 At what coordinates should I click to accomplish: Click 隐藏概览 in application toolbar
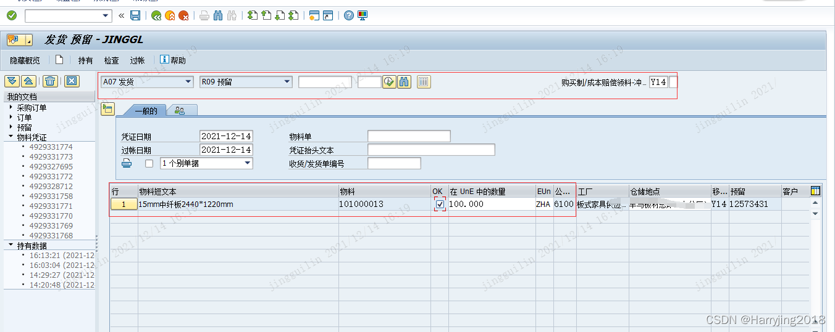25,60
